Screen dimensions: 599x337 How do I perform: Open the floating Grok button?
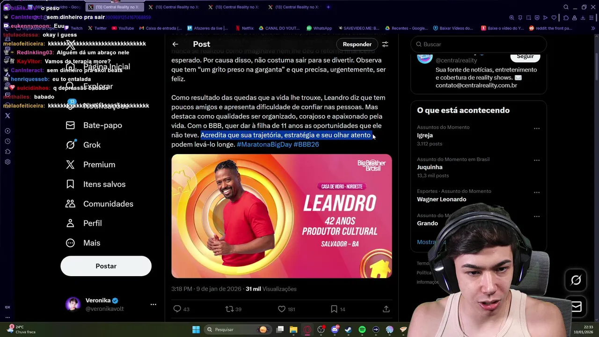coord(576,280)
